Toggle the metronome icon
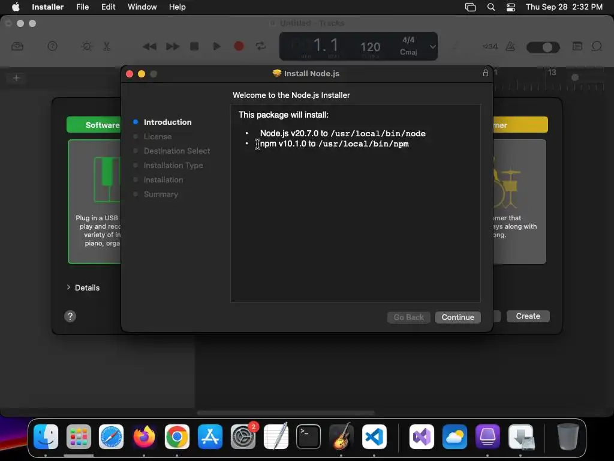The width and height of the screenshot is (614, 461). pyautogui.click(x=510, y=46)
